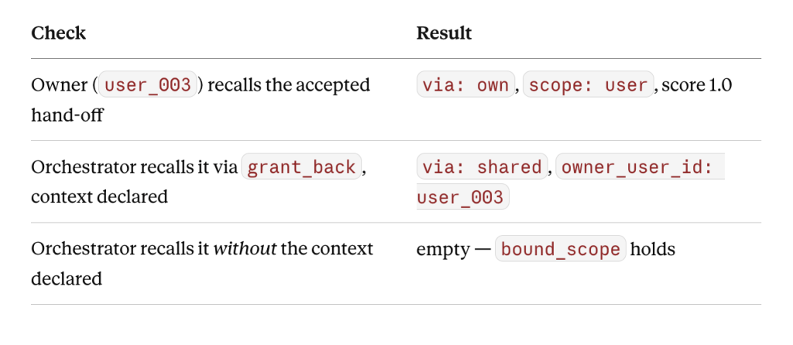Click the "hand-off" text in first row
This screenshot has height=345, width=793.
coord(67,115)
